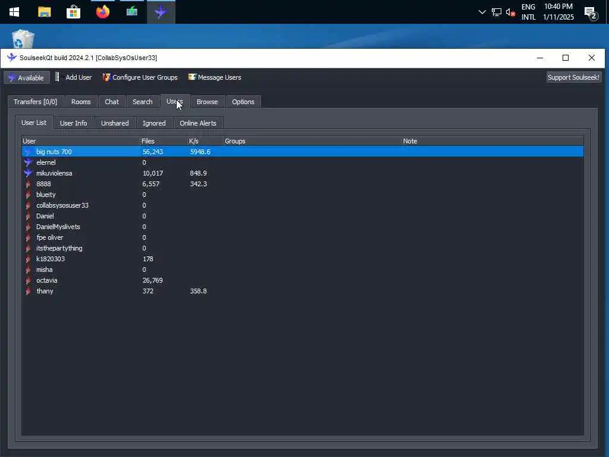This screenshot has width=609, height=457.
Task: Open Configure User Groups
Action: click(x=140, y=77)
